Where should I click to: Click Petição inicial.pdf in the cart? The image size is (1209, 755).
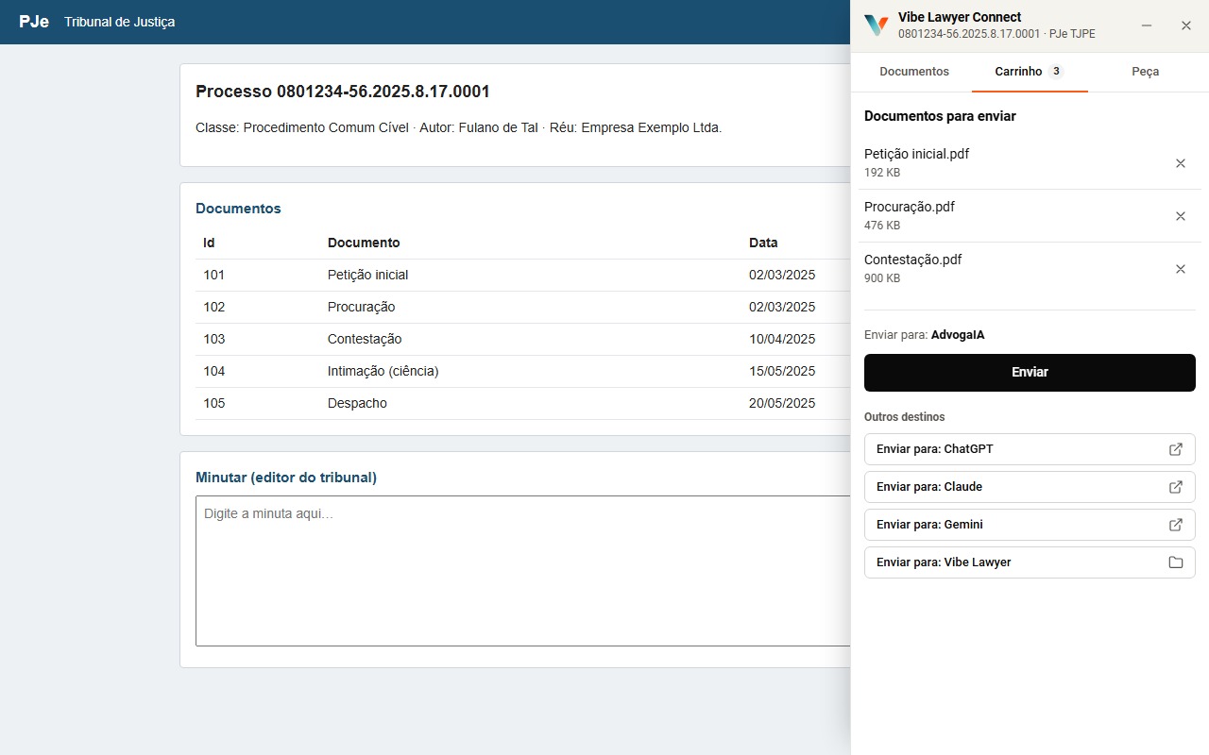916,154
